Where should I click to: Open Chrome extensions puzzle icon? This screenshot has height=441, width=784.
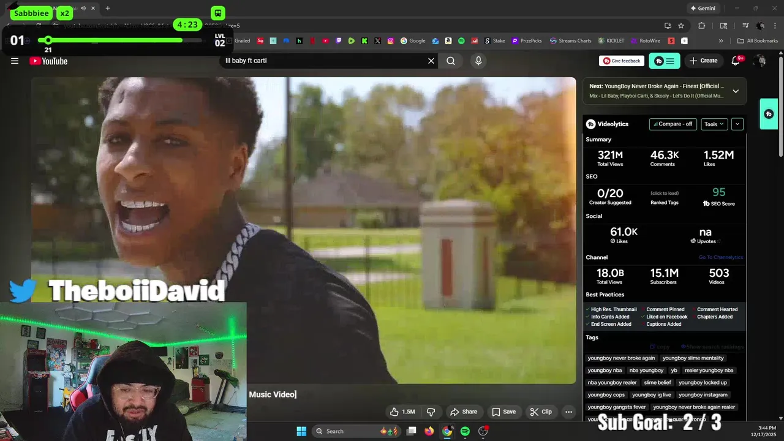pos(702,26)
